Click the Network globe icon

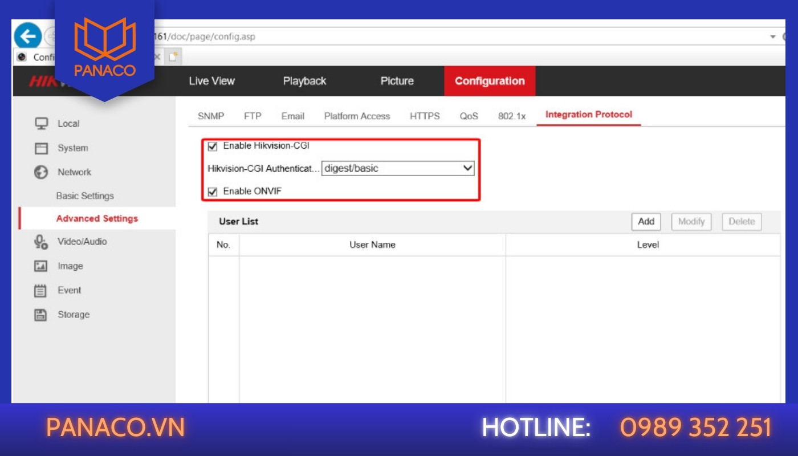(41, 172)
